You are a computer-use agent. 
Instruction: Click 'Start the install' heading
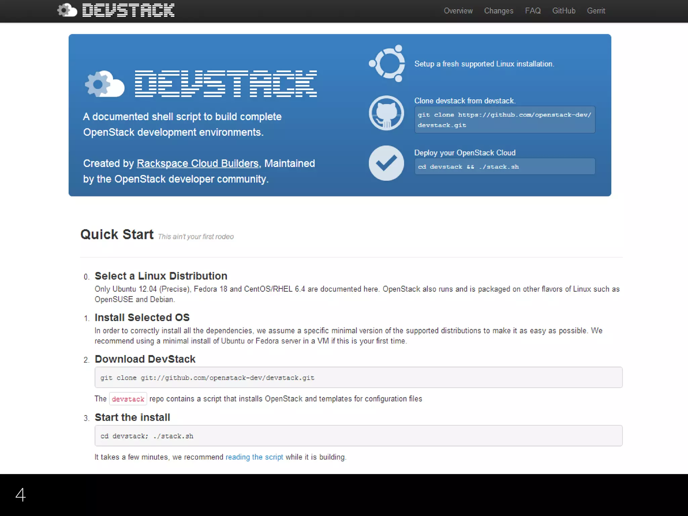click(x=132, y=417)
